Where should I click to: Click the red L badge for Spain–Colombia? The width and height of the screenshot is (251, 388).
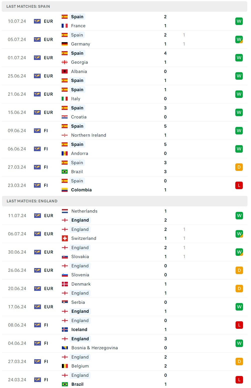coord(239,185)
